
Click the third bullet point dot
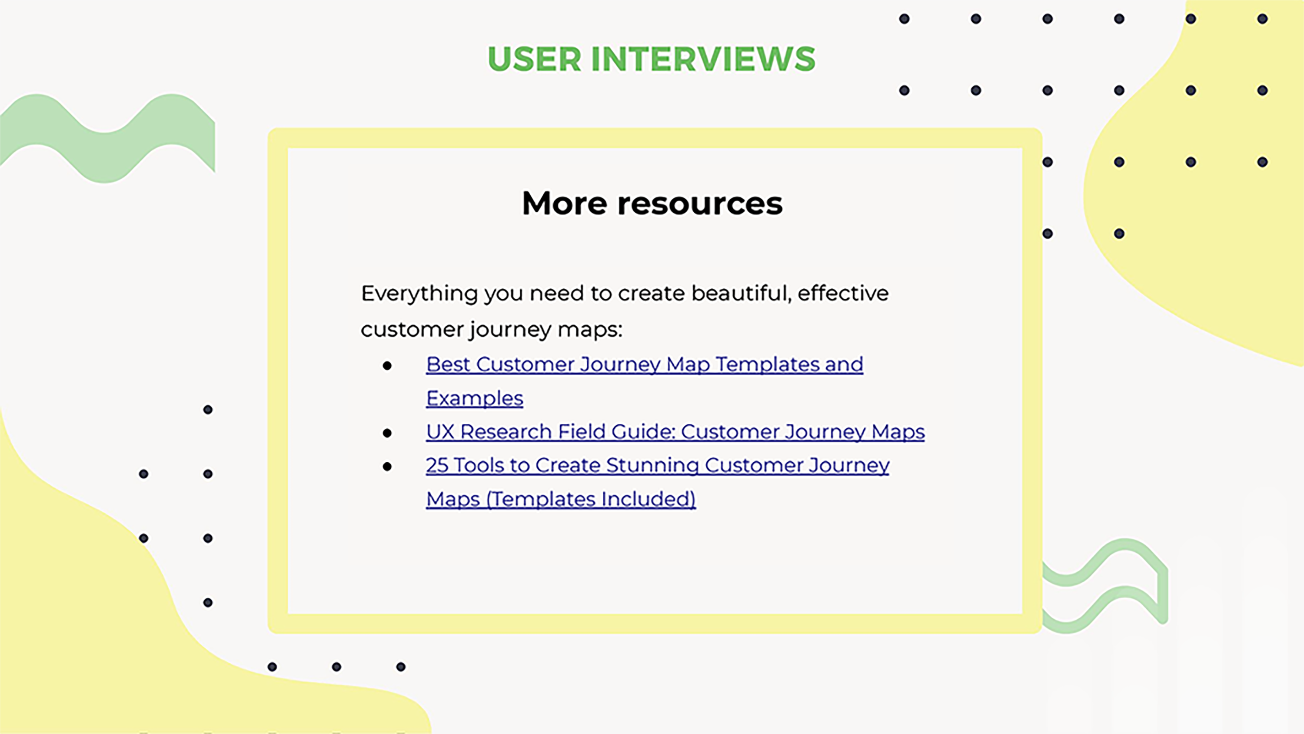click(387, 467)
